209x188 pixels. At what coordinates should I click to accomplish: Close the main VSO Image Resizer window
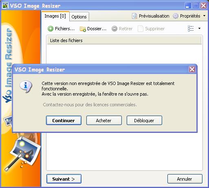coord(204,6)
